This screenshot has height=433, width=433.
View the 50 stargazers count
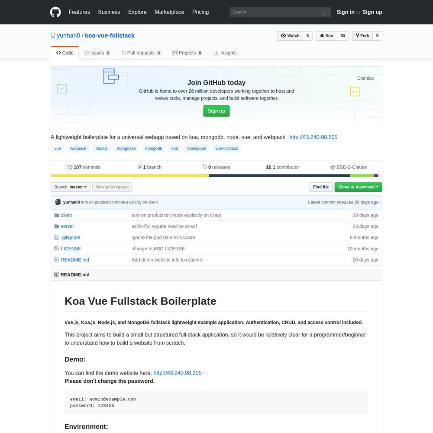click(343, 36)
